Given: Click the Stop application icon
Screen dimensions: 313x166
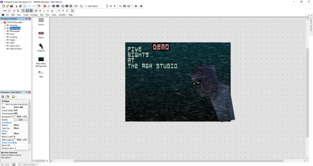Looking at the screenshot, I should point(48,6).
